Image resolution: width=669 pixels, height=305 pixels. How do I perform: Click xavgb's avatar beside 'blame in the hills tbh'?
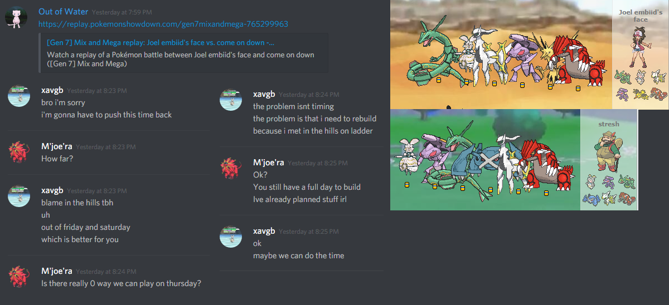click(x=19, y=196)
